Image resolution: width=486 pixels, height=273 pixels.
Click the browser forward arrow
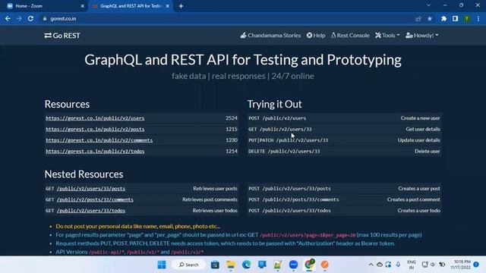click(x=19, y=18)
